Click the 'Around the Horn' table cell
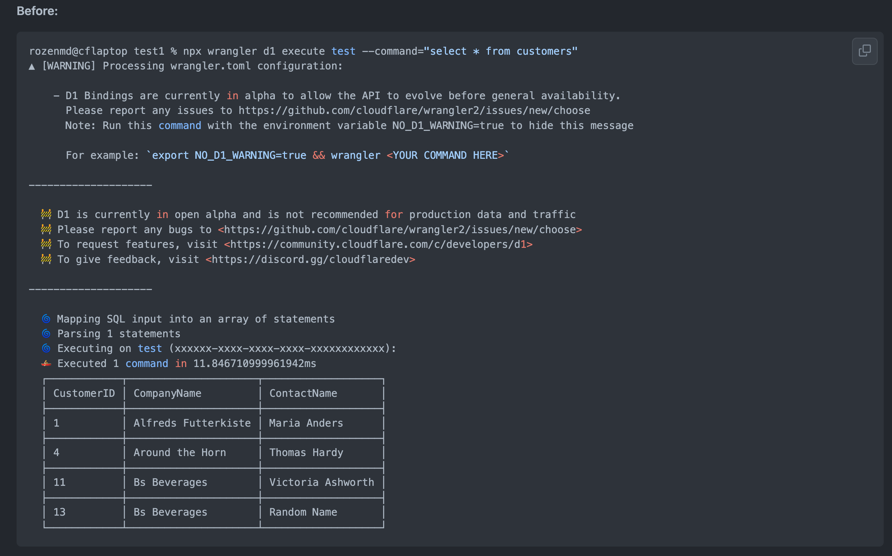 pyautogui.click(x=179, y=452)
